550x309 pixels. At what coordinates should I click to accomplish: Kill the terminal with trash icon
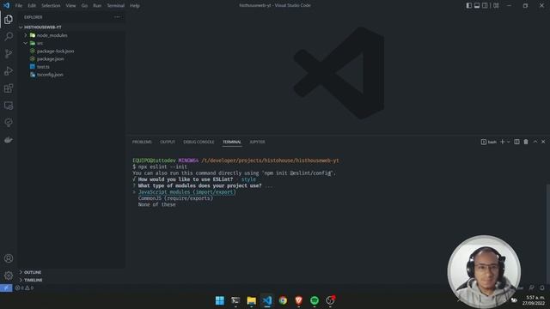[526, 142]
